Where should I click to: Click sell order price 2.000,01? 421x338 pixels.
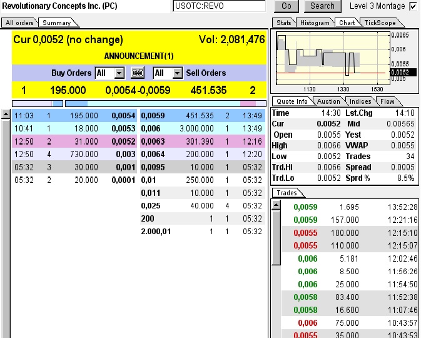(x=156, y=232)
